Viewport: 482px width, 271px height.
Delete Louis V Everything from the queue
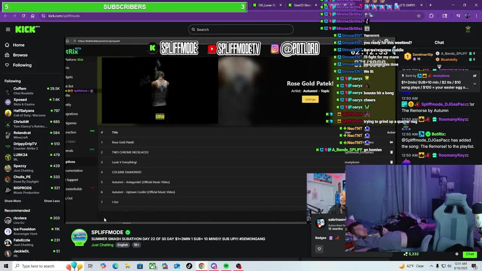coord(391,162)
